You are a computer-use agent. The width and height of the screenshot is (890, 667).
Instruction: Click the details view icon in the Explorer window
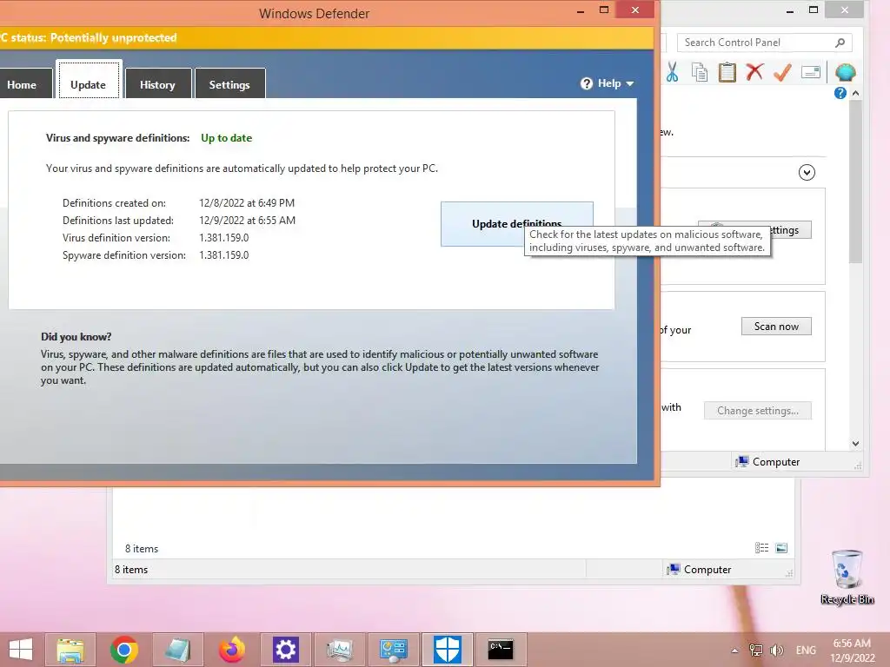[x=761, y=548]
